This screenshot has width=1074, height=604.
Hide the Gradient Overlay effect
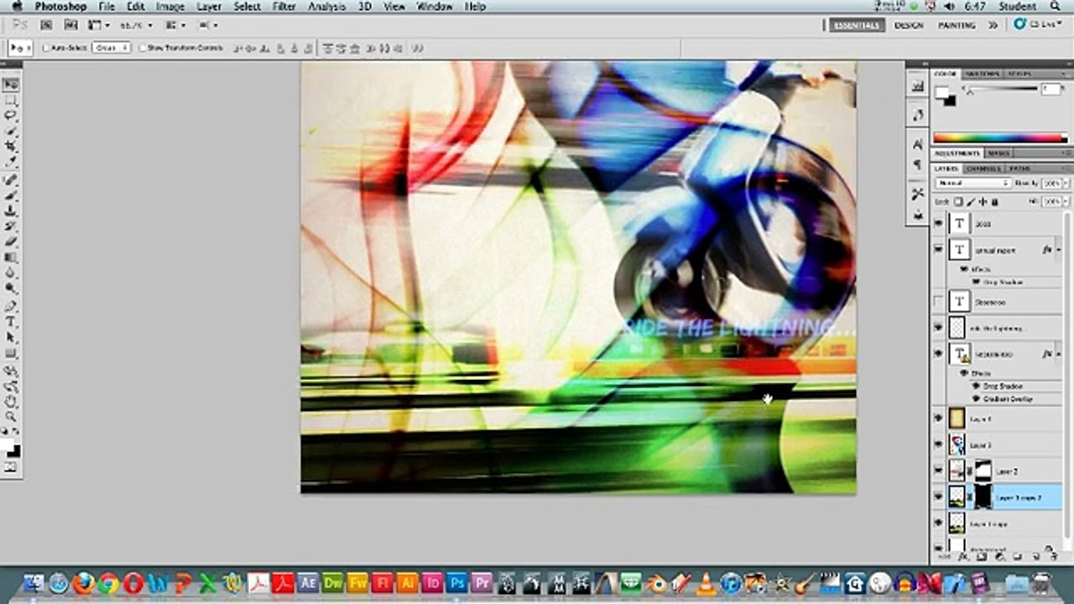click(977, 398)
